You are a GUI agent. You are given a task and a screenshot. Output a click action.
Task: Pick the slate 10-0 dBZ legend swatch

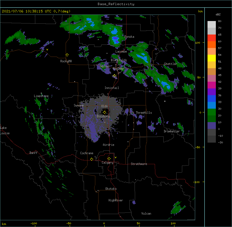212,126
